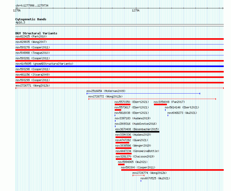Click the blue esv2516654 span line

[x=143, y=94]
